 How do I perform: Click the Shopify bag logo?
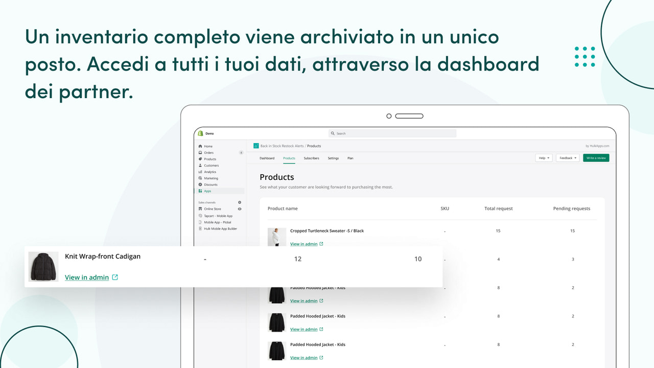click(201, 133)
